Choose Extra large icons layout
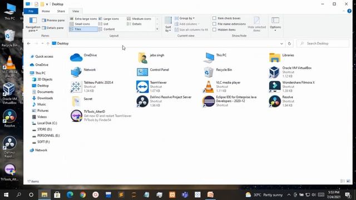 coord(83,19)
